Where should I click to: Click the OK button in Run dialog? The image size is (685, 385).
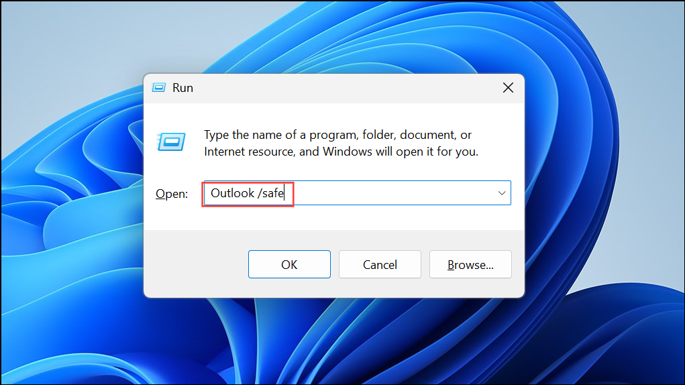click(289, 264)
